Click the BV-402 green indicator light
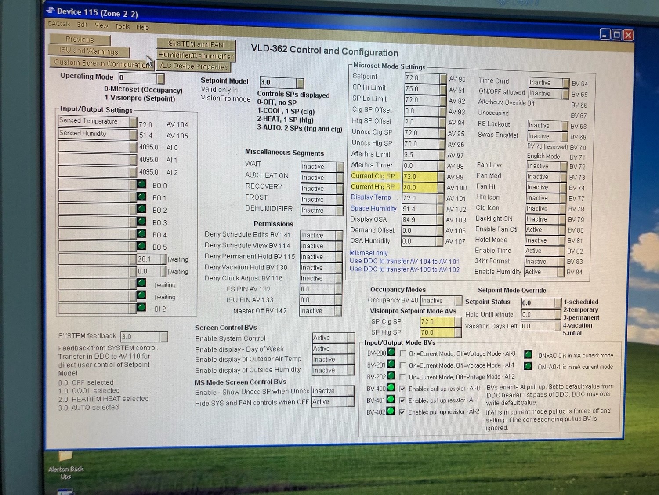 [390, 411]
